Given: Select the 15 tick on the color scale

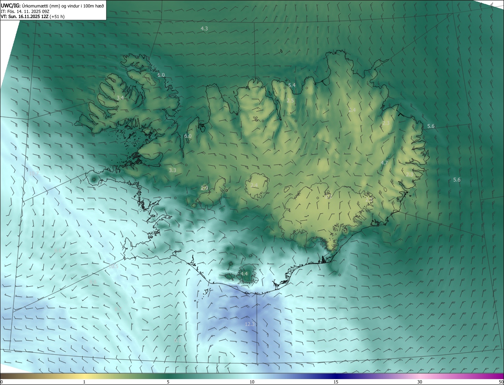Looking at the screenshot, I should click(336, 382).
